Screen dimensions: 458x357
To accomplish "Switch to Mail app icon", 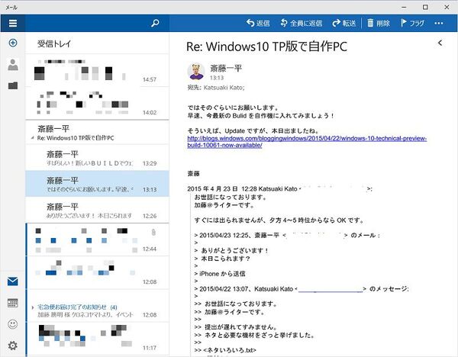I will coord(13,281).
